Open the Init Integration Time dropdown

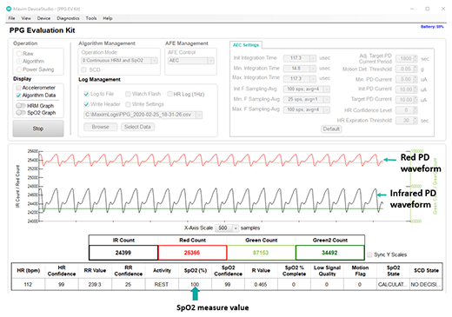313,58
